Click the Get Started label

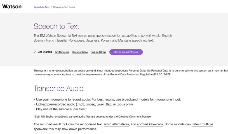pos(45,52)
